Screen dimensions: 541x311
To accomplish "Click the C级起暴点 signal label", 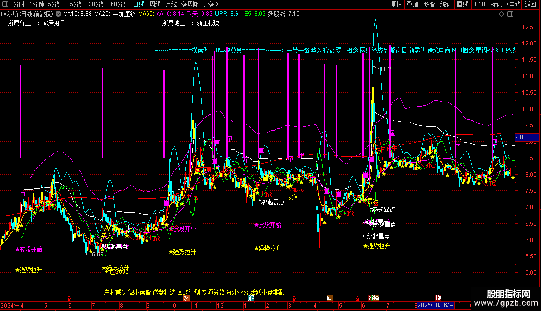I will tap(376, 236).
